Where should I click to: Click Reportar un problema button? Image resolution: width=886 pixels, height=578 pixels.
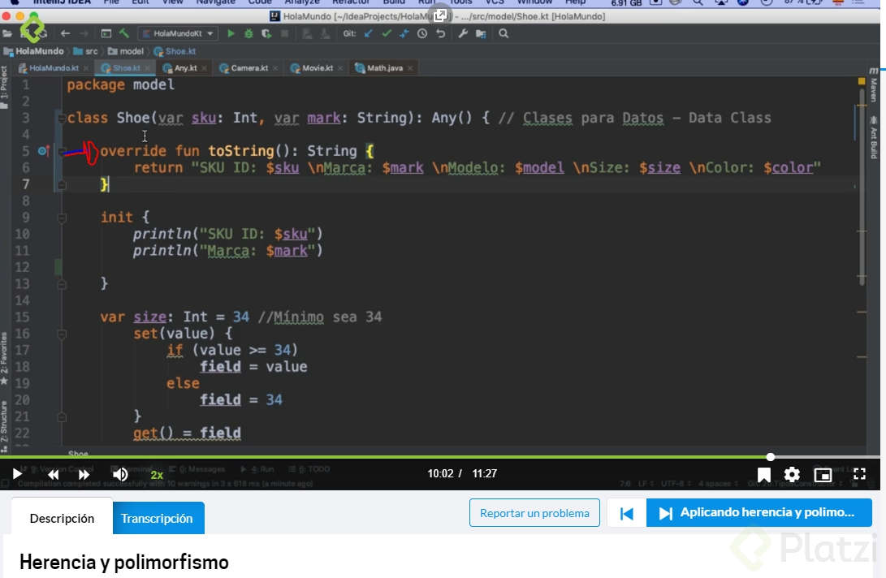[534, 513]
